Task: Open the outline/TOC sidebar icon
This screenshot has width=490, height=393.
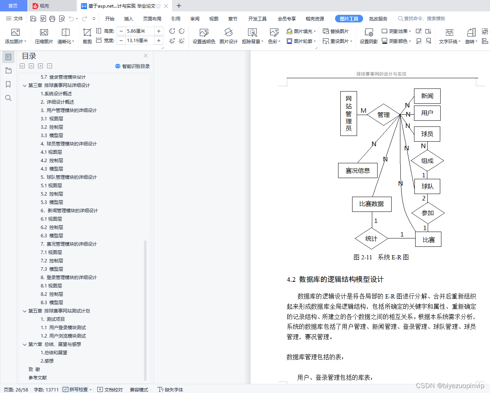Action: coord(8,57)
